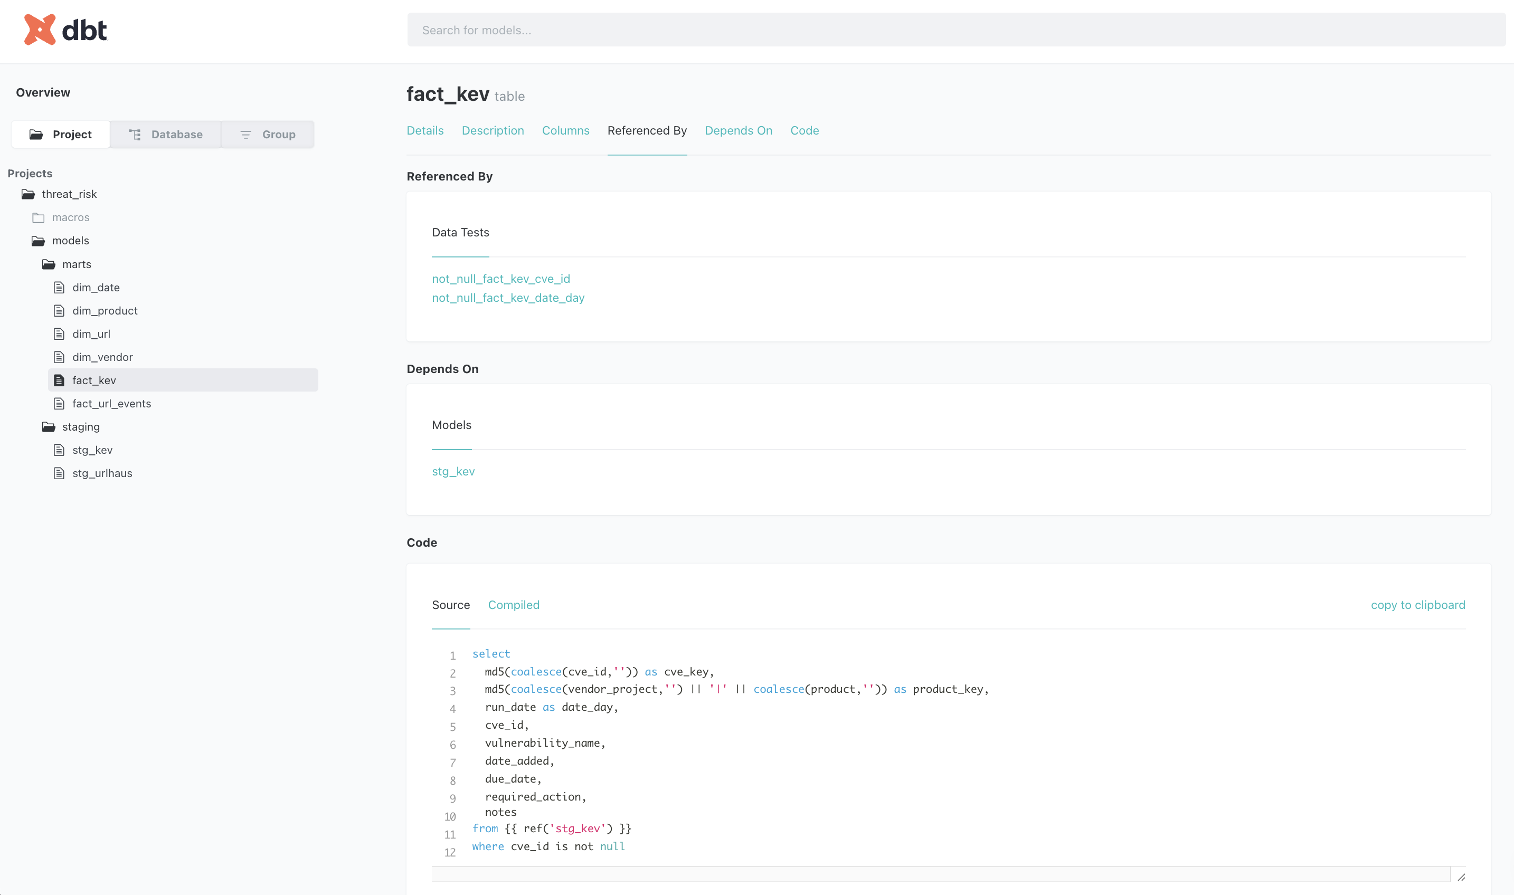Click the horizontal scrollbar under code

[941, 874]
